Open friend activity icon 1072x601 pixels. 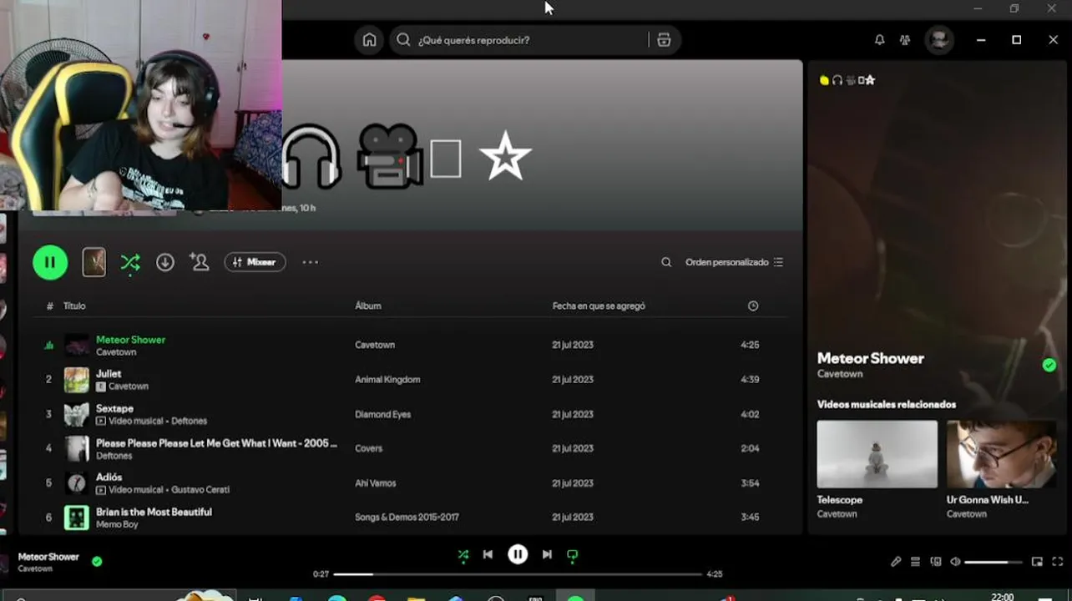coord(905,40)
